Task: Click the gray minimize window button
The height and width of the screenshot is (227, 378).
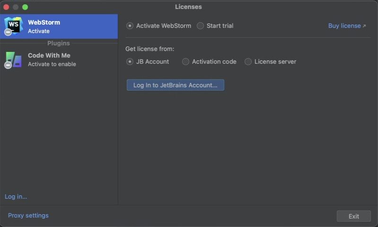Action: 16,7
